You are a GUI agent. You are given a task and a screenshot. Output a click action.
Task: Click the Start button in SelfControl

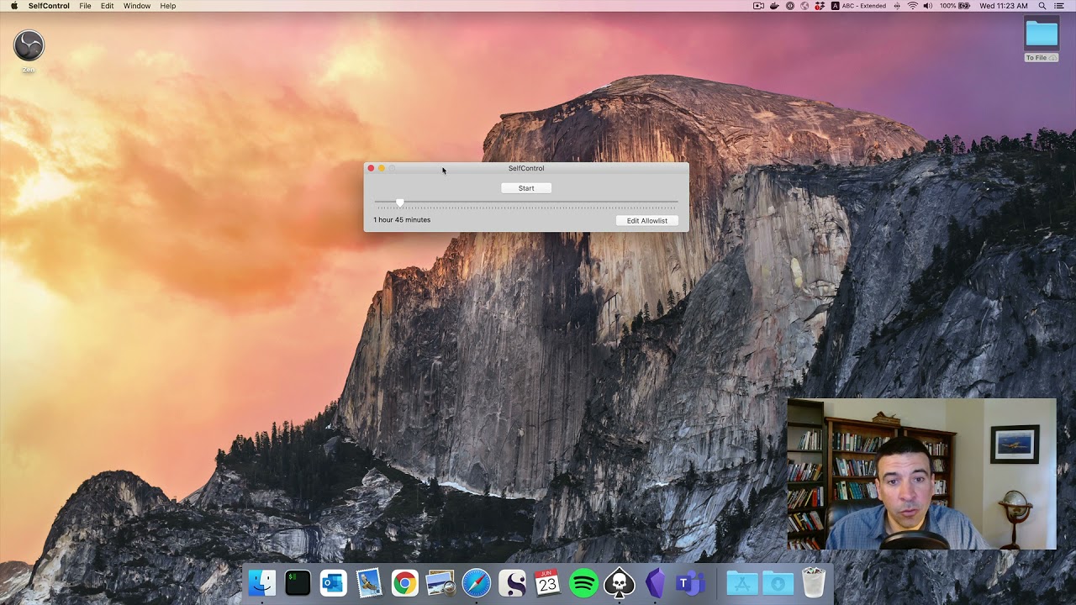click(x=526, y=188)
